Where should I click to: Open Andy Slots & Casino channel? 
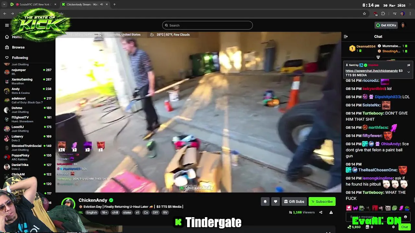coord(28,91)
